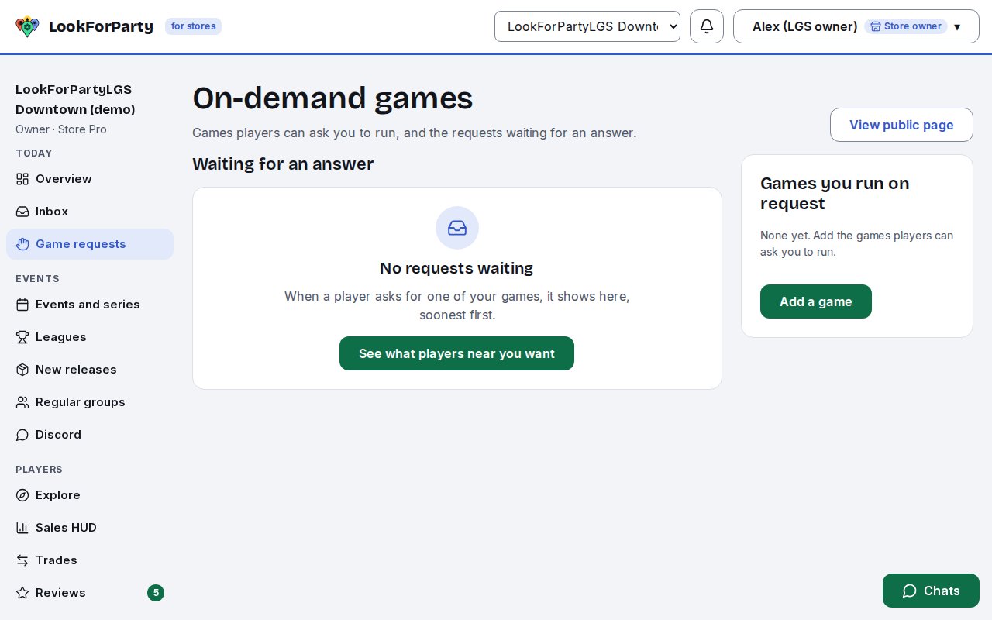Screen dimensions: 992x620
Task: Click the Sales HUD bar chart icon
Action: (22, 528)
